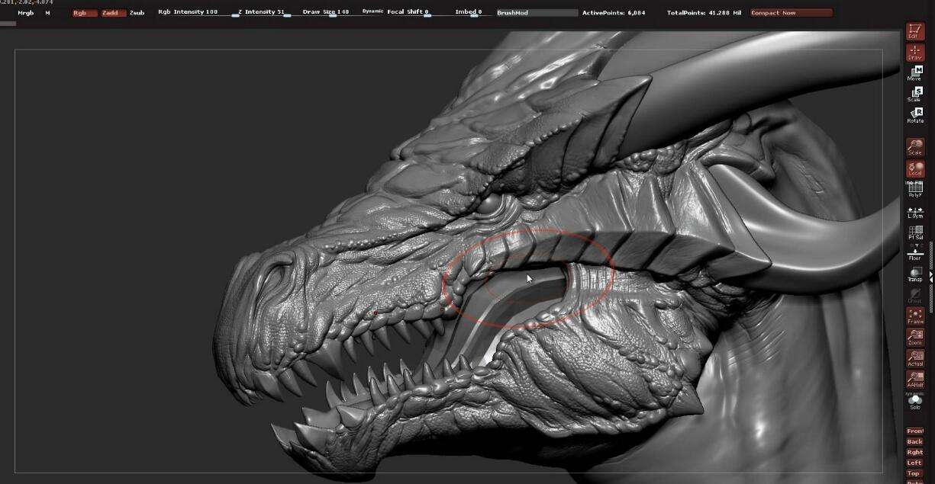Adjust the Focal Shift slider
This screenshot has height=484, width=935.
click(x=408, y=13)
